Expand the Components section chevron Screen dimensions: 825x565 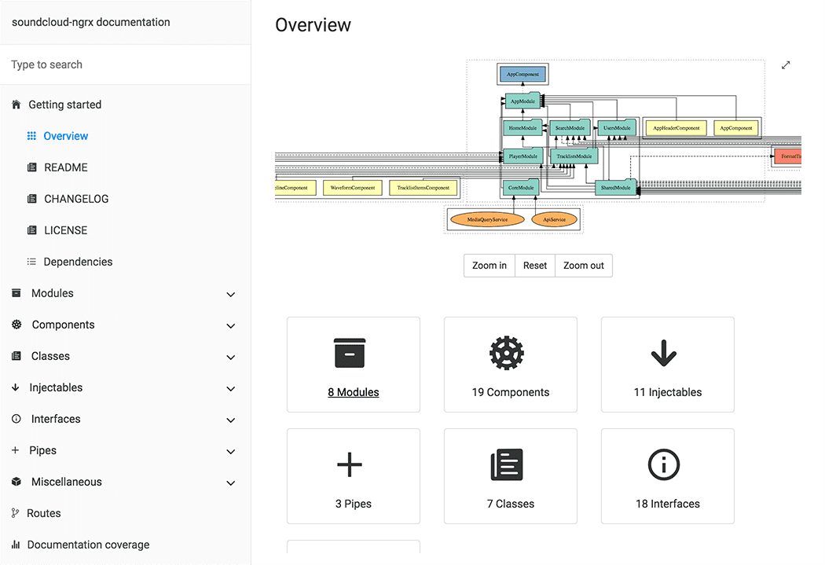tap(230, 326)
